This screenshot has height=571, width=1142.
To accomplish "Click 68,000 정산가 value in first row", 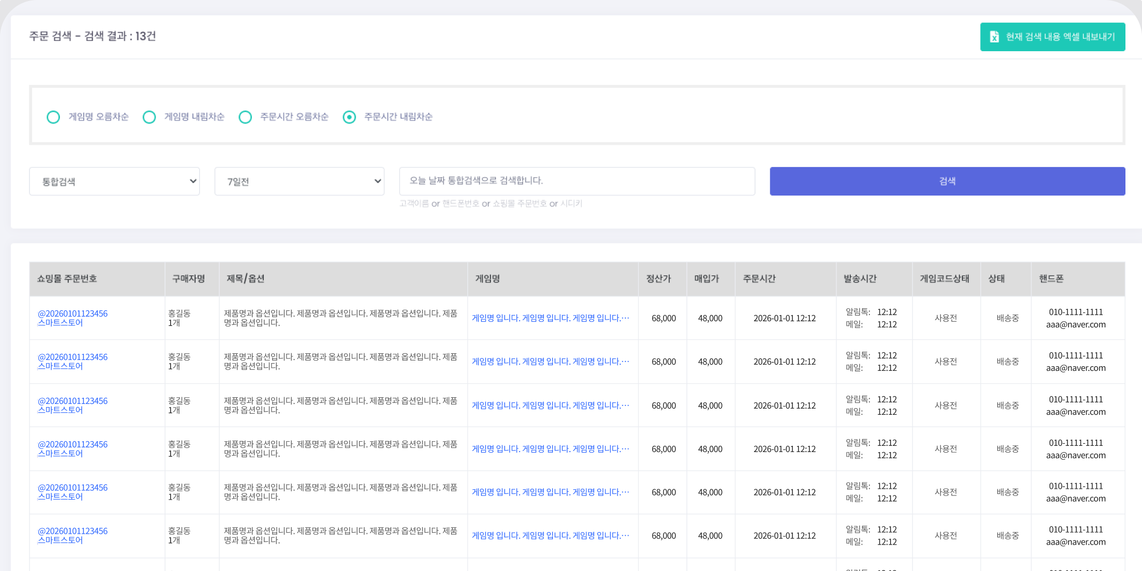I will pos(664,318).
